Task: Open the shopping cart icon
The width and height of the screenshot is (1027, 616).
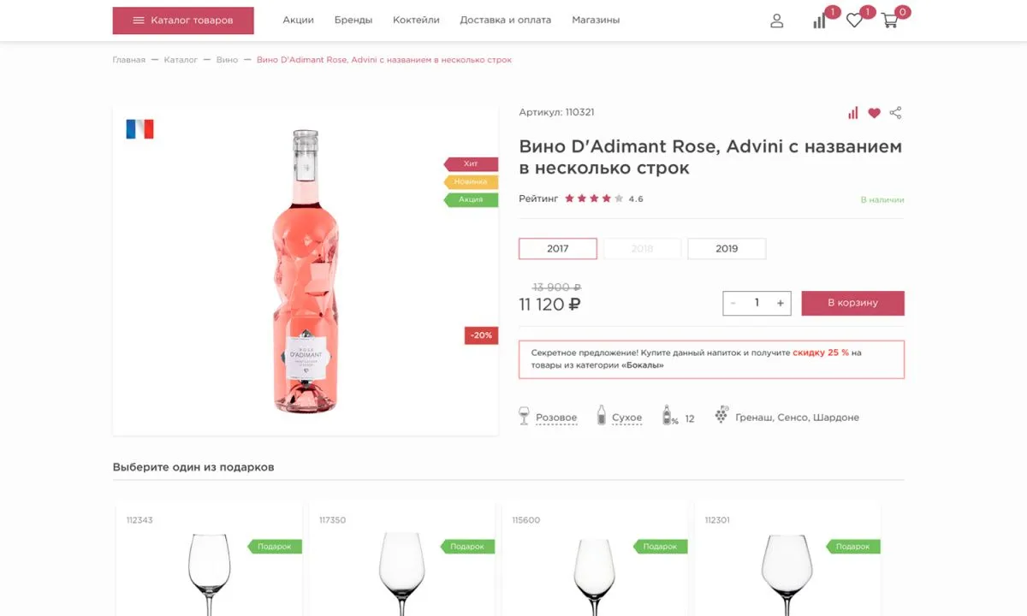Action: (x=890, y=22)
